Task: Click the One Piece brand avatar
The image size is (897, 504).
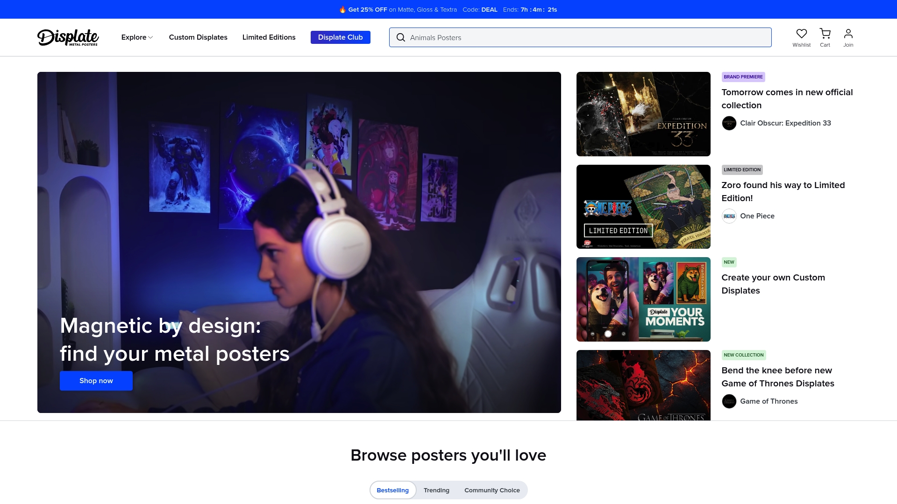Action: click(729, 216)
